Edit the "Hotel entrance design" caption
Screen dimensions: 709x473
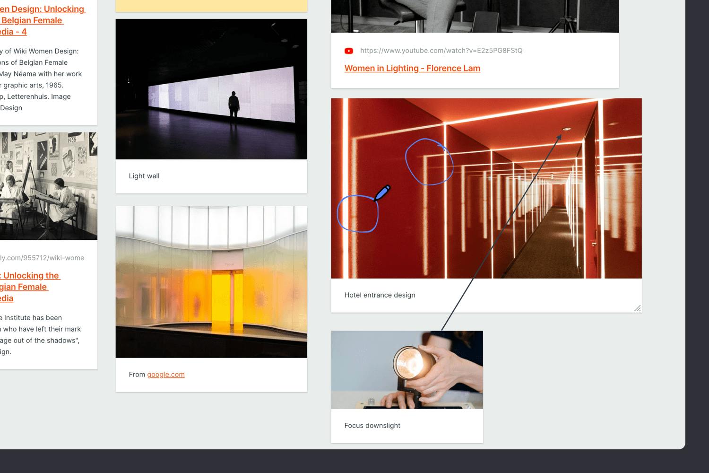point(380,295)
